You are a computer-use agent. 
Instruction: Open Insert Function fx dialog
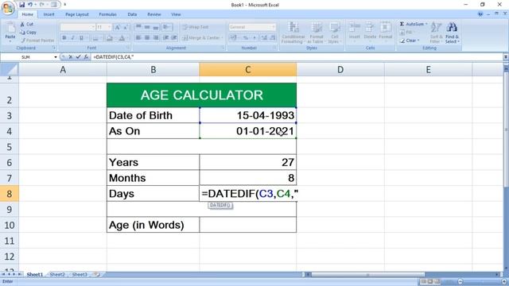coord(86,56)
